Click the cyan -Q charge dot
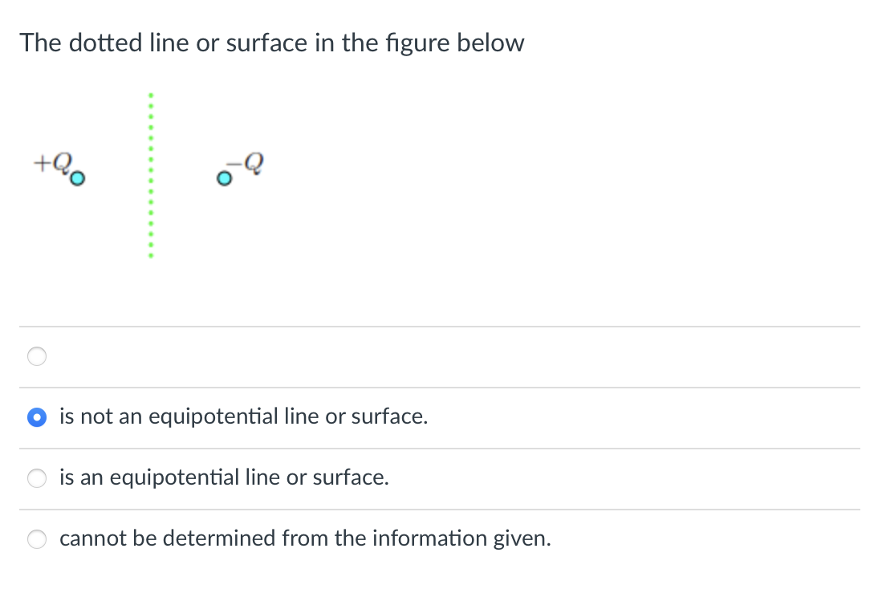878x589 pixels. [x=225, y=178]
